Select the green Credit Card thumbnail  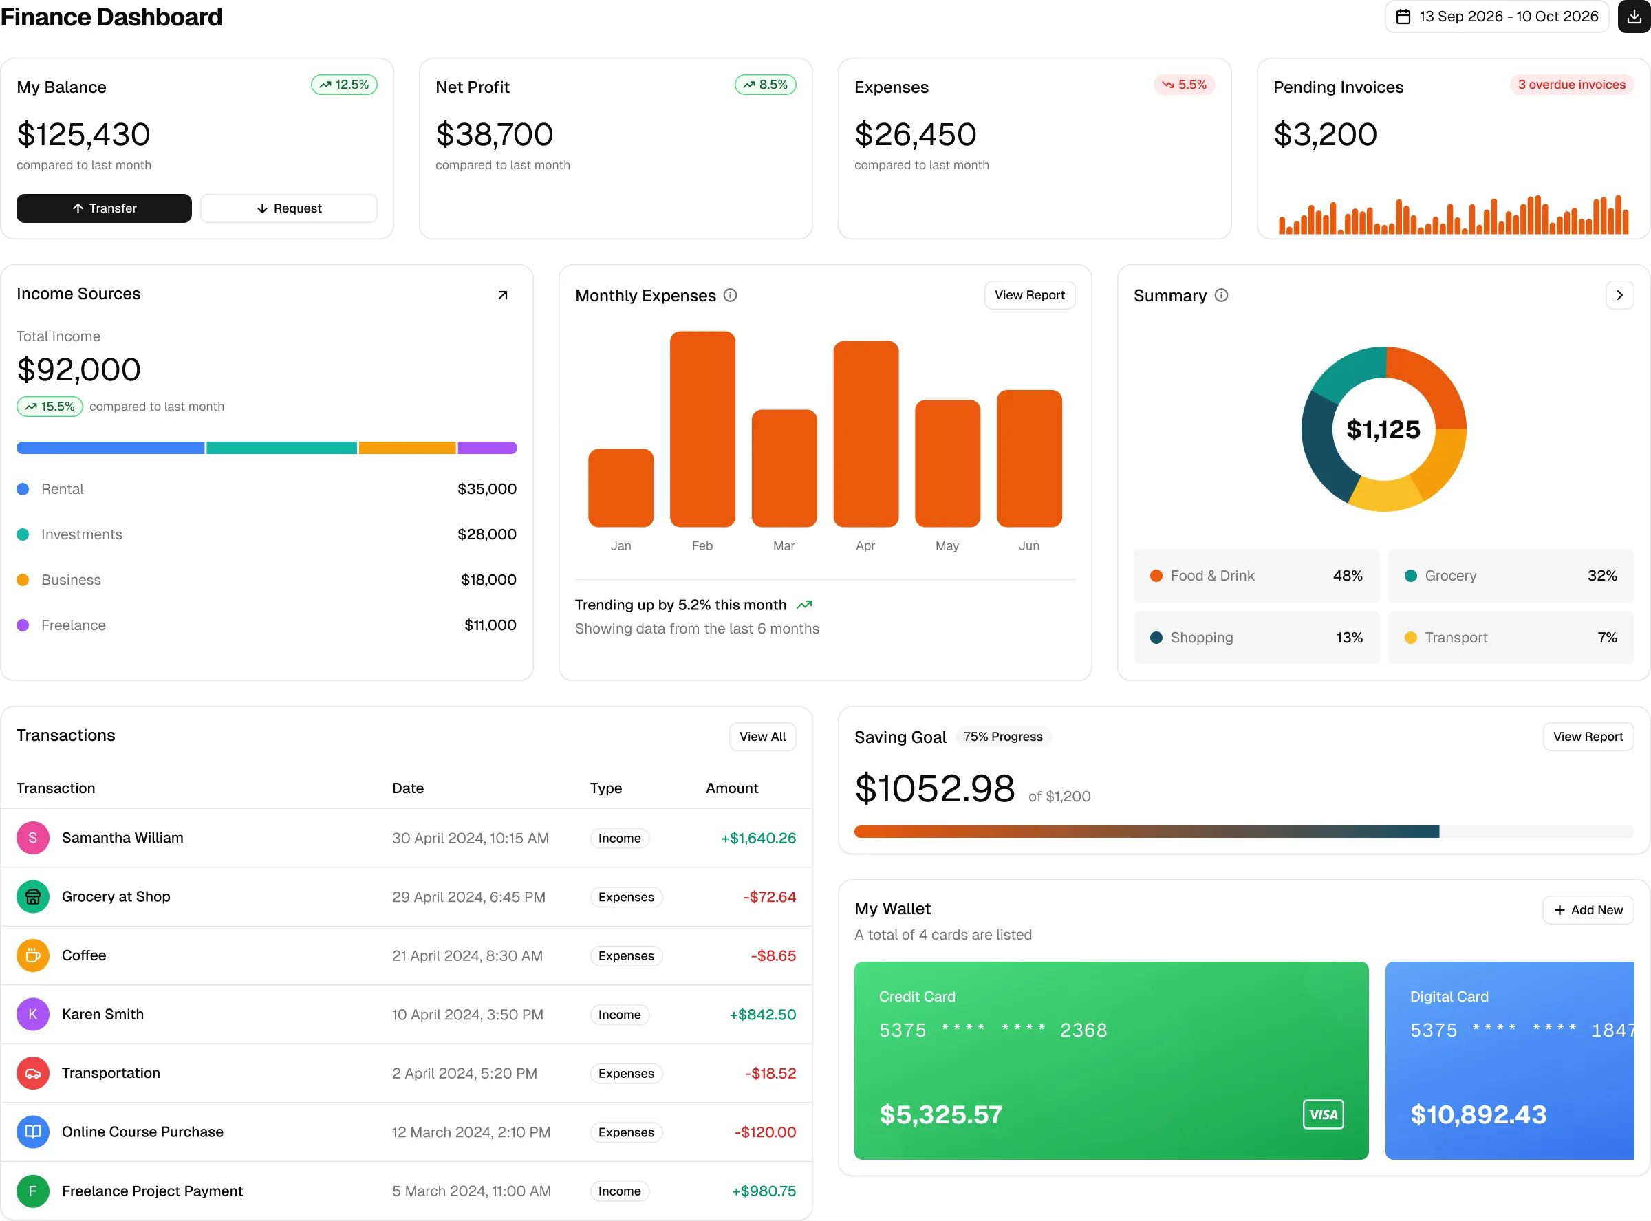click(1111, 1060)
